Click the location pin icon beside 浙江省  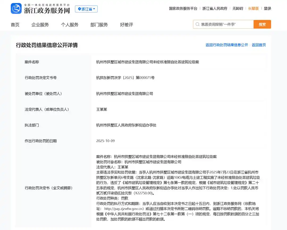(x=79, y=9)
